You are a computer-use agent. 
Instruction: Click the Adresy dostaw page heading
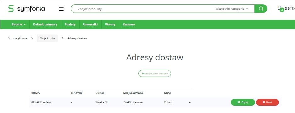pos(155,57)
